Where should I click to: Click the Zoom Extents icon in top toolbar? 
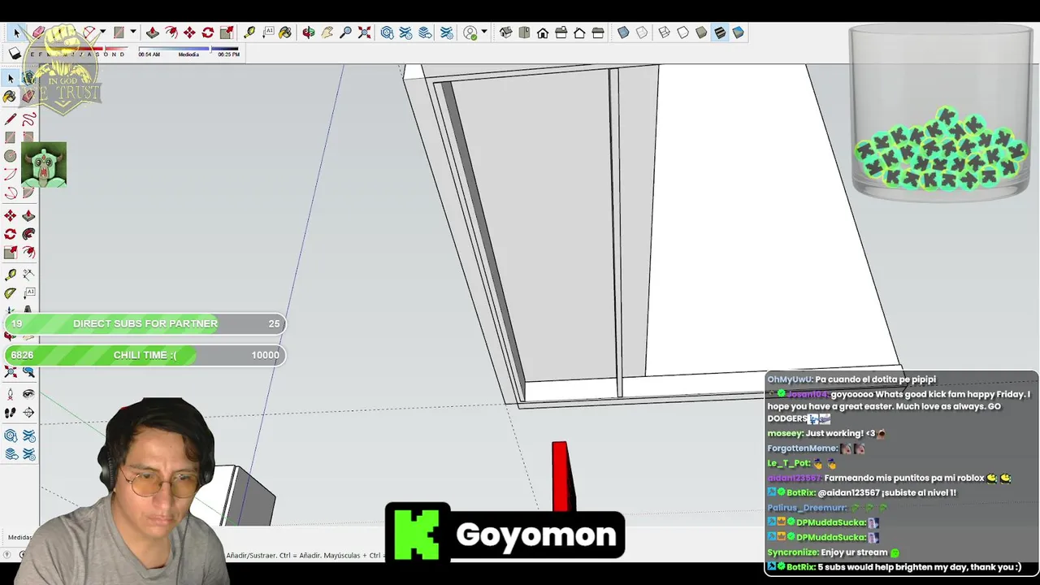[364, 32]
